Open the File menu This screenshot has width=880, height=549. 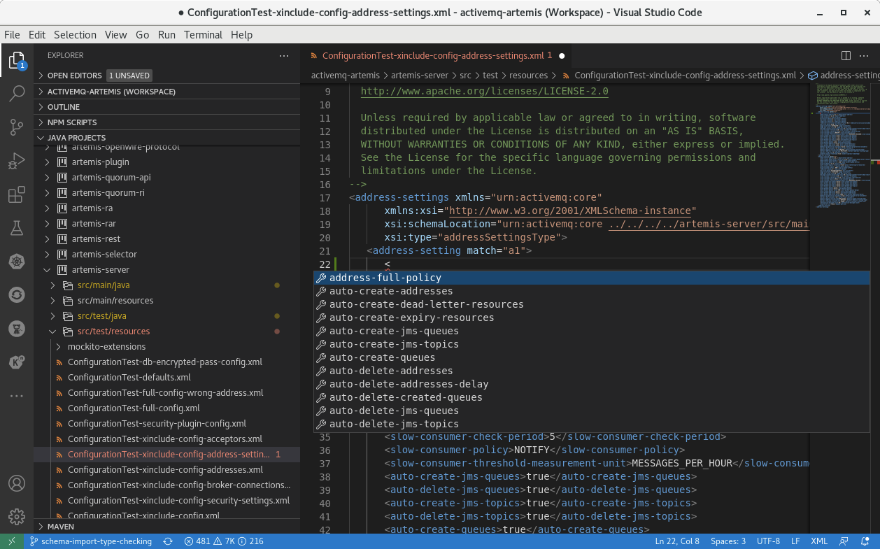point(12,35)
